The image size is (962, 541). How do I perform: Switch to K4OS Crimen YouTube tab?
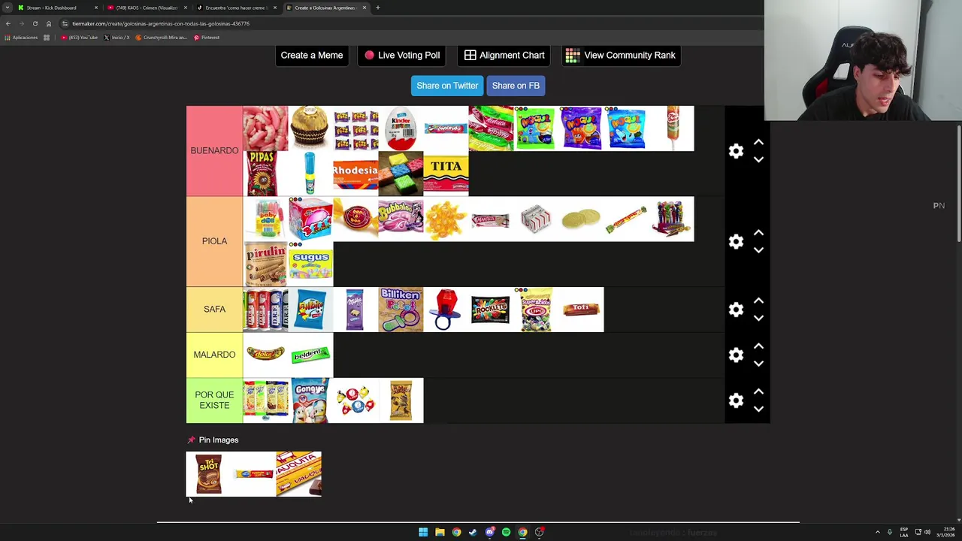point(147,8)
